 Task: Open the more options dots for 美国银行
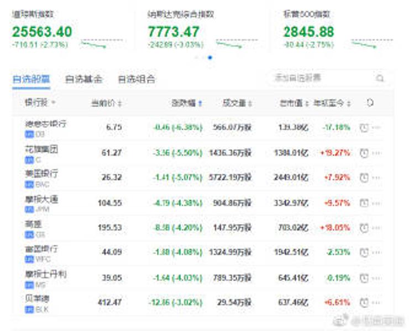point(377,178)
